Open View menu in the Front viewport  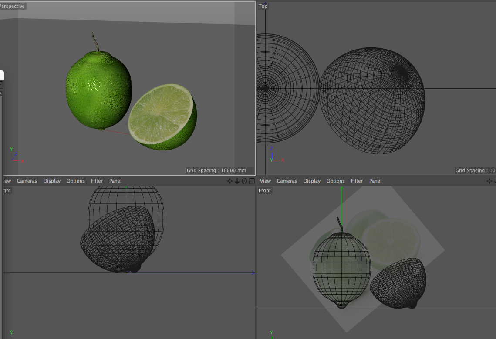265,181
